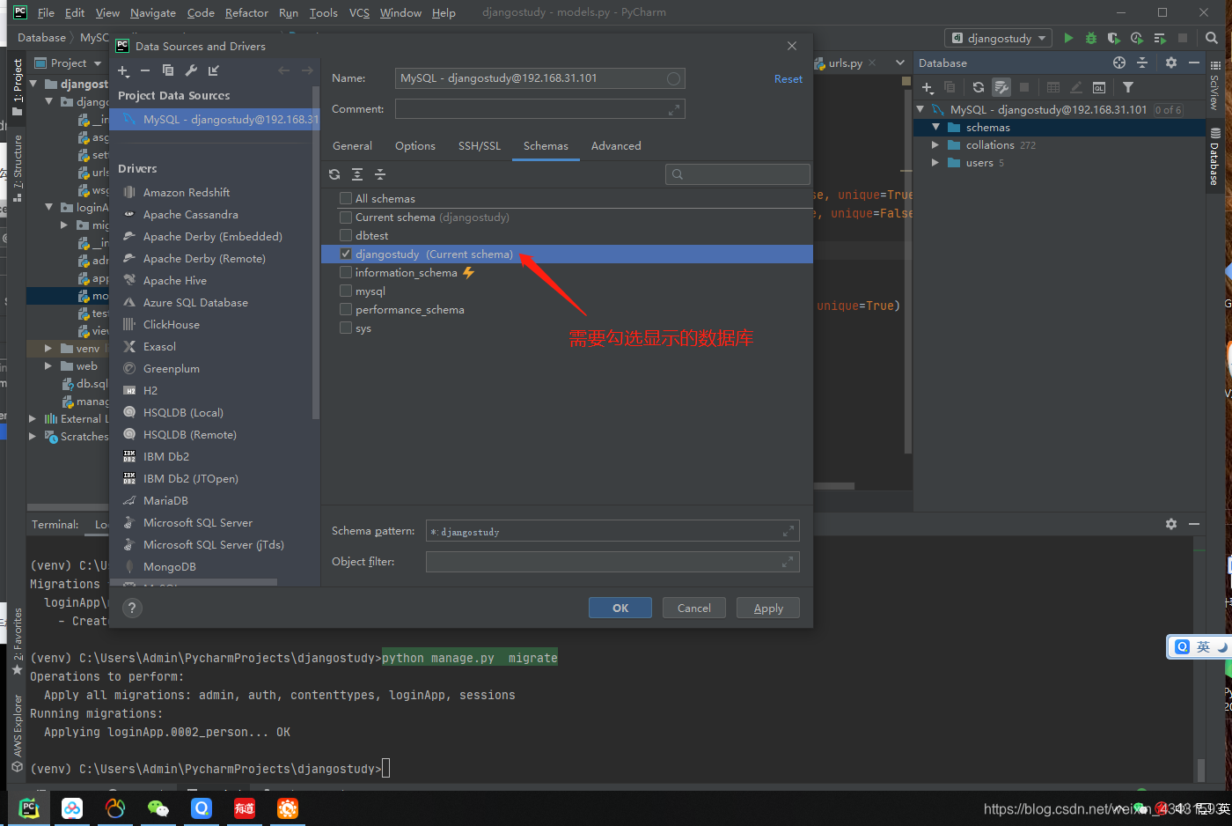Viewport: 1232px width, 826px height.
Task: Refresh the schemas list in dialog
Action: 334,174
